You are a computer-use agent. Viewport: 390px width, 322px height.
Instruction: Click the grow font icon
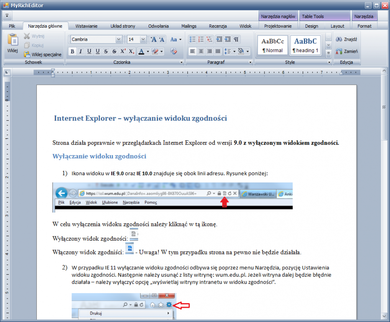coord(154,39)
